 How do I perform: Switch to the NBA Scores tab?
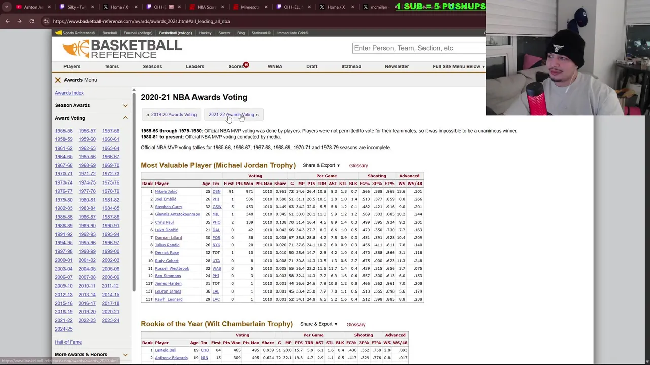(206, 7)
